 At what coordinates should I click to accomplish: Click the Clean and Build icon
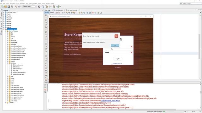[x=46, y=7]
